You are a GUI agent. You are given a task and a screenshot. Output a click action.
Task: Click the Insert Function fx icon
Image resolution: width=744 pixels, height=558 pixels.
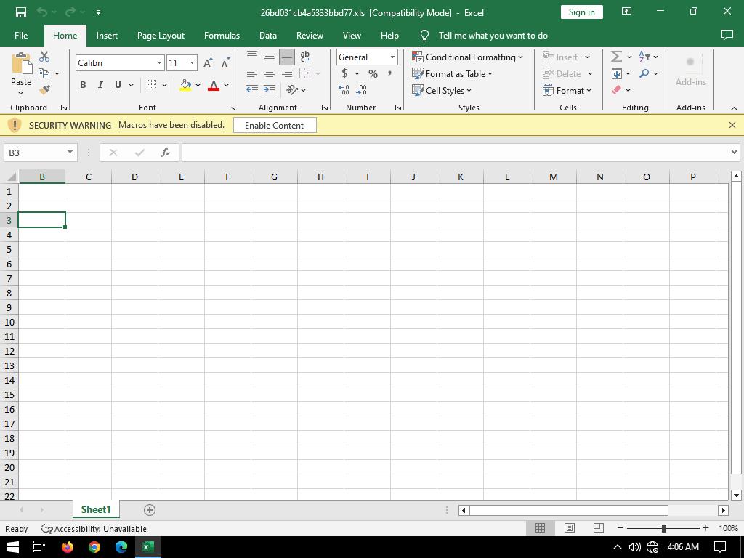pos(166,153)
